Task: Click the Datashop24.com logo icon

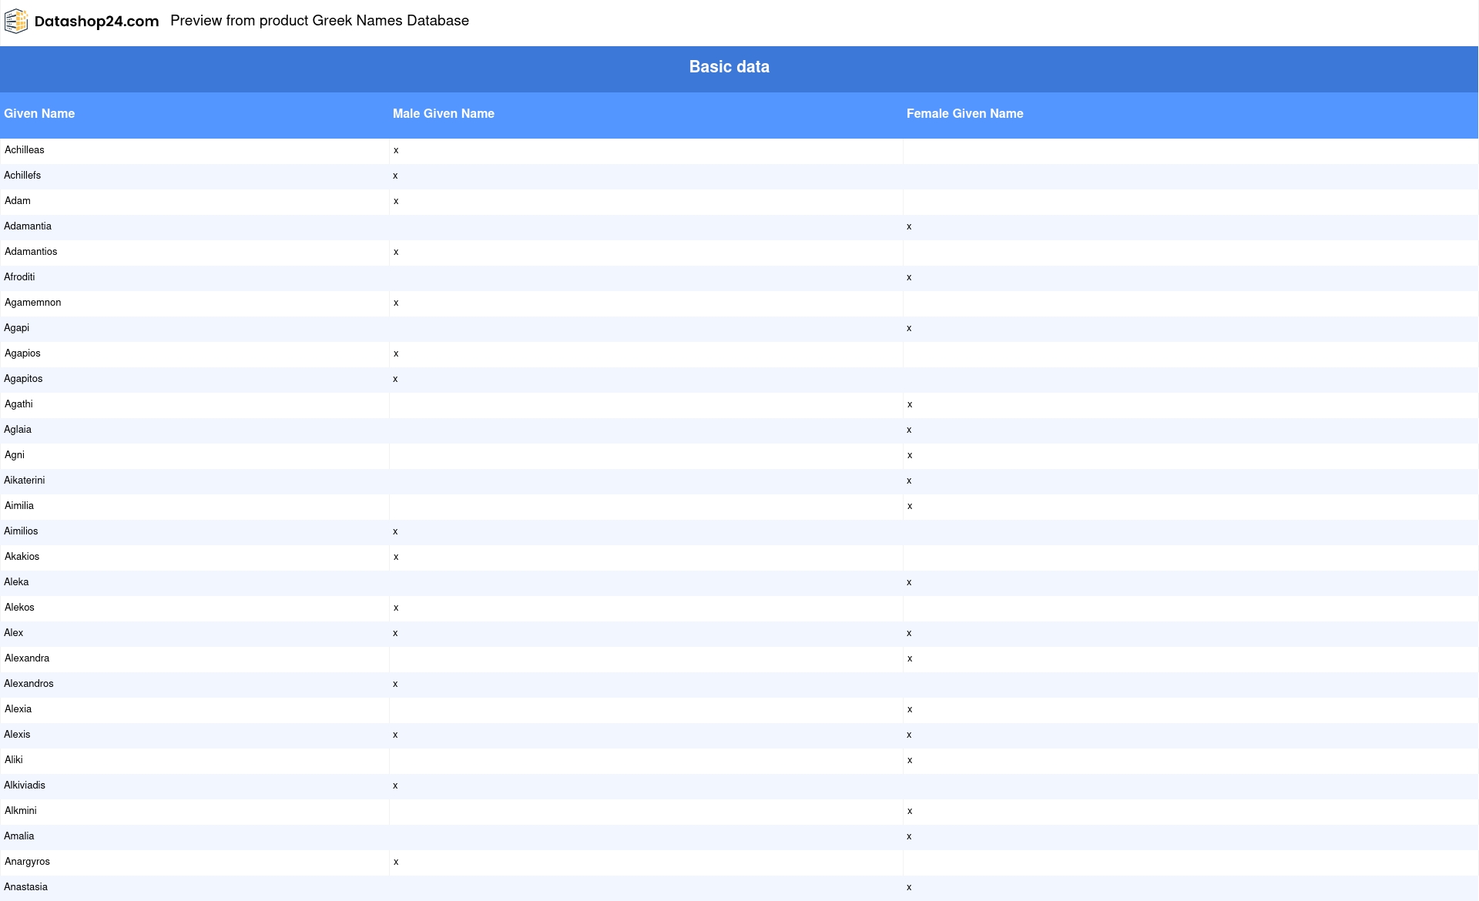Action: pos(16,22)
